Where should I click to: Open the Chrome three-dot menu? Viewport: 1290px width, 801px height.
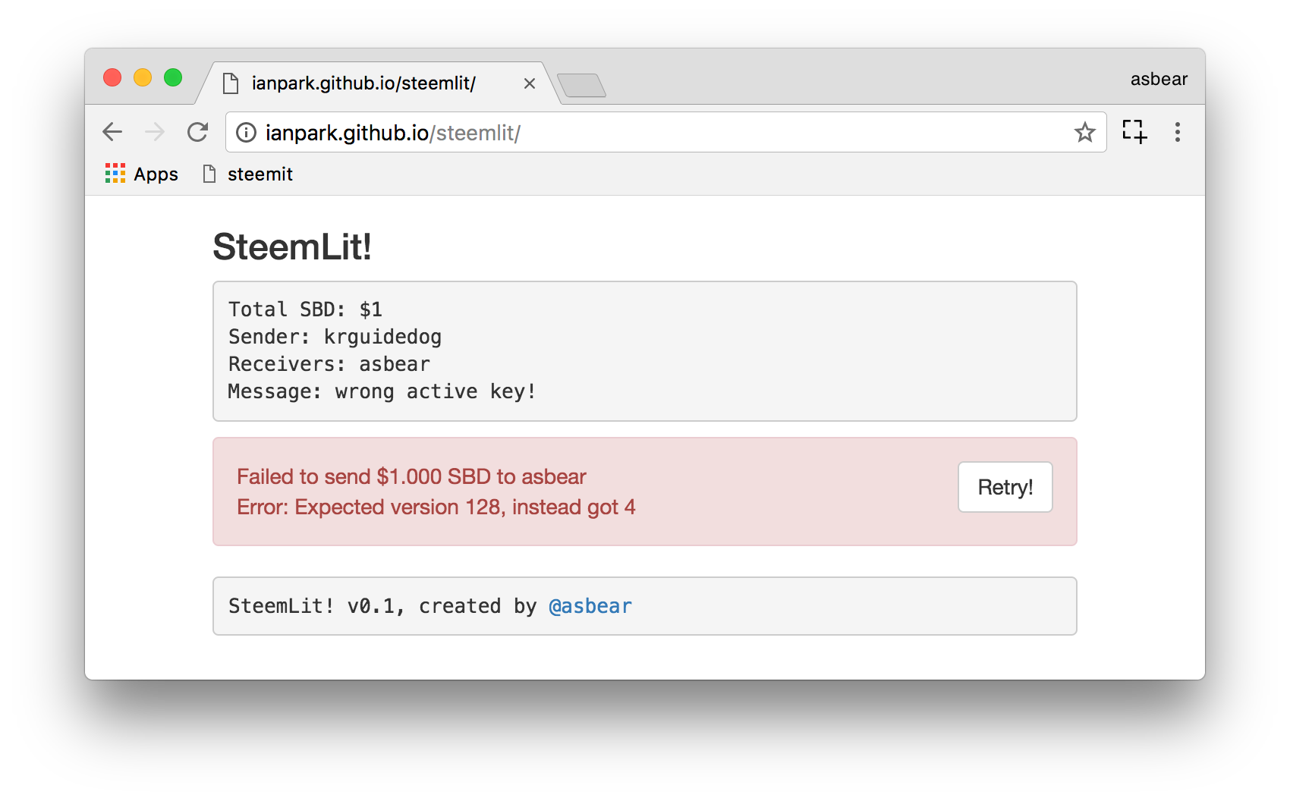point(1178,132)
